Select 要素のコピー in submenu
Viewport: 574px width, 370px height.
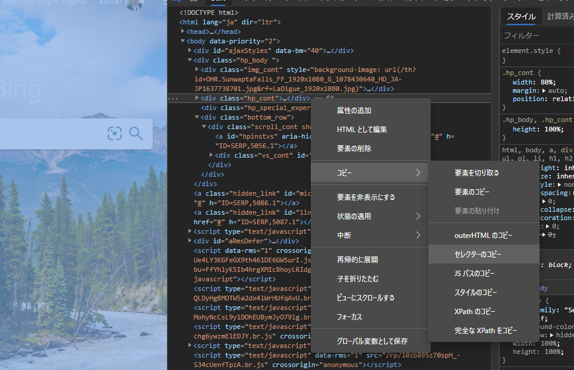click(x=484, y=192)
